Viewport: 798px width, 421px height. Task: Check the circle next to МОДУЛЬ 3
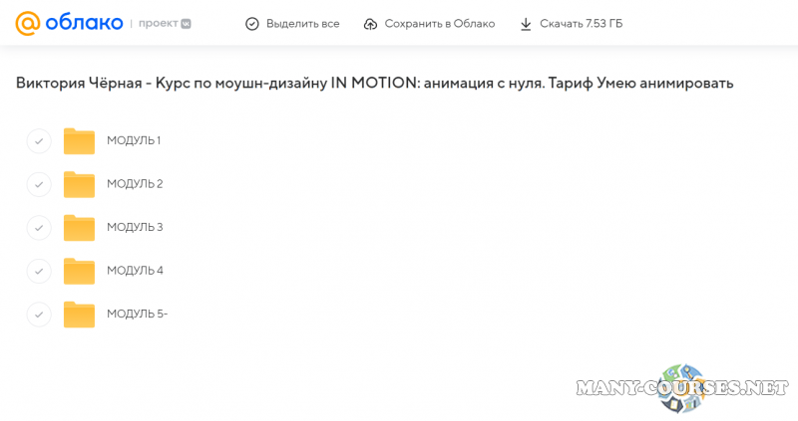click(x=39, y=228)
